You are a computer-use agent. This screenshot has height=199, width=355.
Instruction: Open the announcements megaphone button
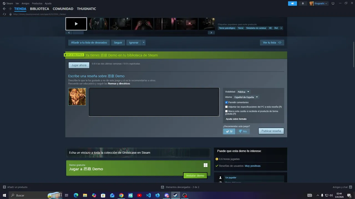click(x=292, y=3)
